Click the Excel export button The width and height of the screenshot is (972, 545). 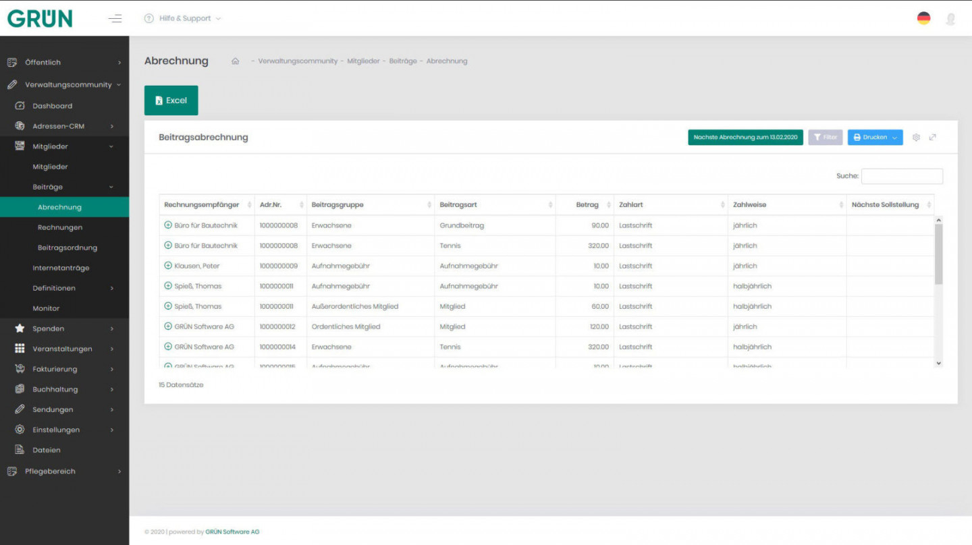(171, 101)
